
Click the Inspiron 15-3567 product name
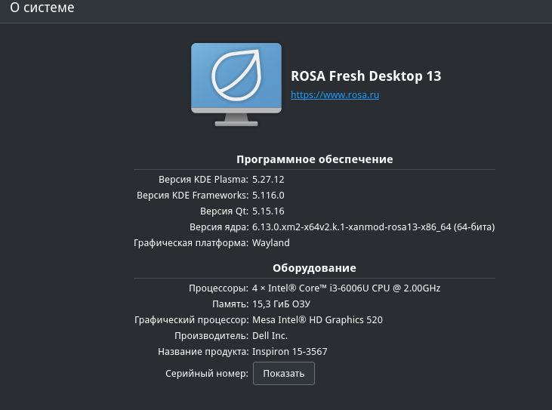point(289,352)
